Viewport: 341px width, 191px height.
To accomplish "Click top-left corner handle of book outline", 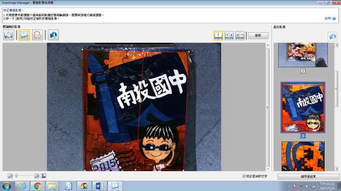I will [x=82, y=50].
